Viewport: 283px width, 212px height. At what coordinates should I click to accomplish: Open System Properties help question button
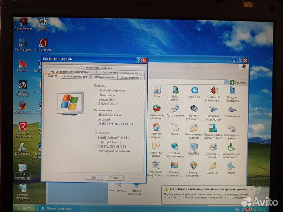(x=138, y=60)
